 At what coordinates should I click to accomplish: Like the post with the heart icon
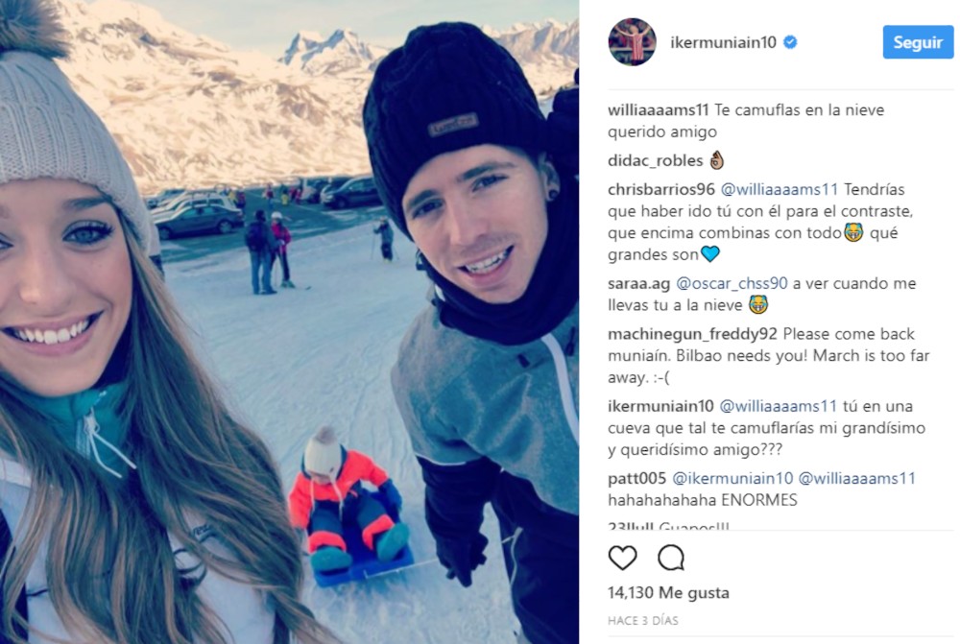click(623, 558)
